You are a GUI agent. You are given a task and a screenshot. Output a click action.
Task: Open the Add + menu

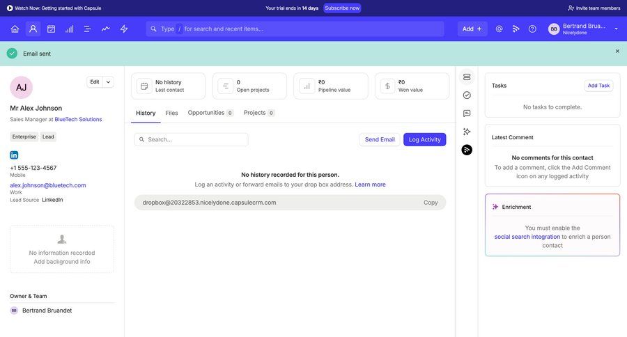[x=472, y=29]
